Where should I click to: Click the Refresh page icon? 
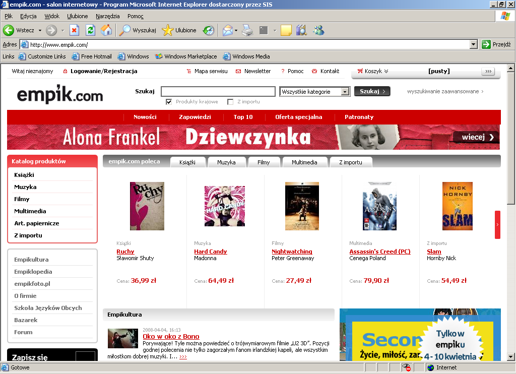pos(91,30)
